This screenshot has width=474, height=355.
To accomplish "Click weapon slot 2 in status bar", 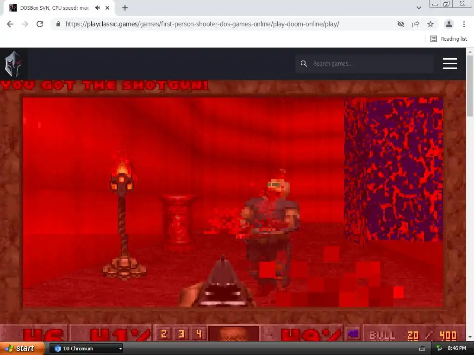I will tap(164, 334).
